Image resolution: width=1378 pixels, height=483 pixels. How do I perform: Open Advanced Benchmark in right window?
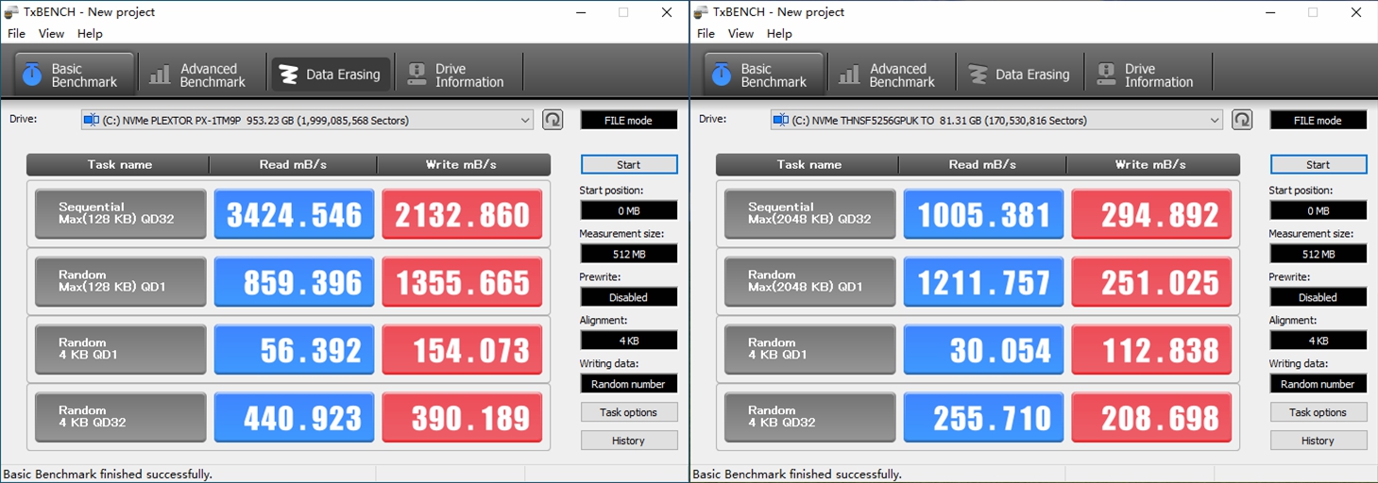click(x=890, y=75)
